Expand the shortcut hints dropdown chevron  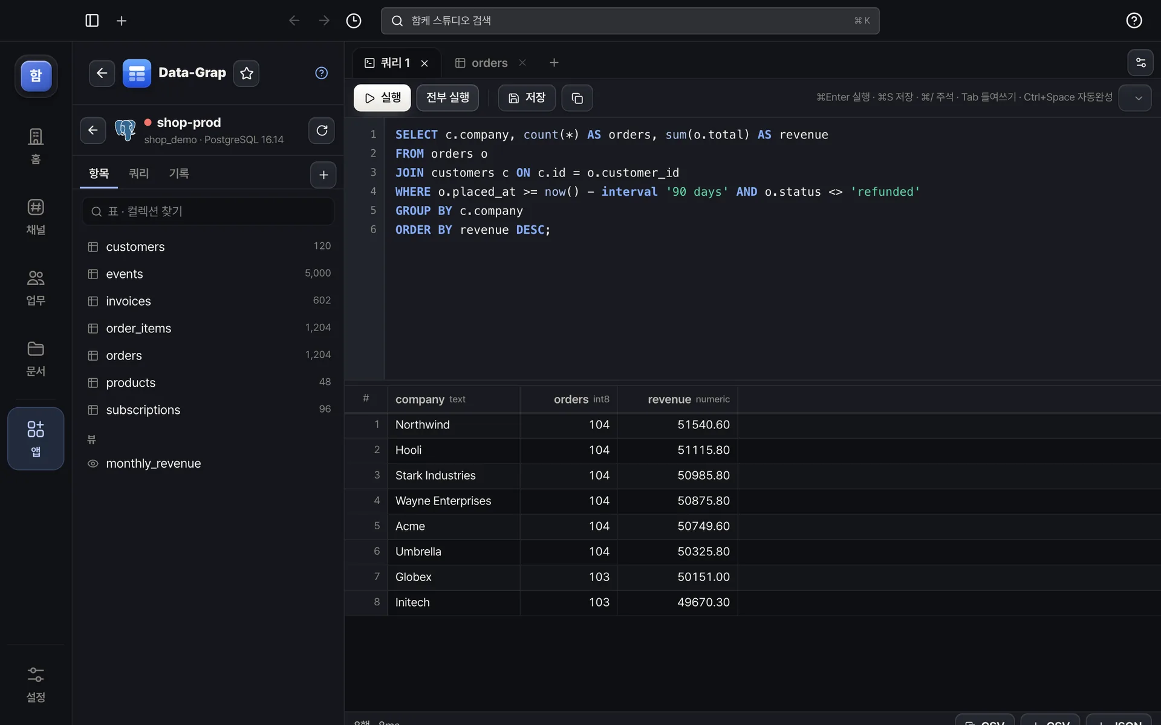point(1135,98)
